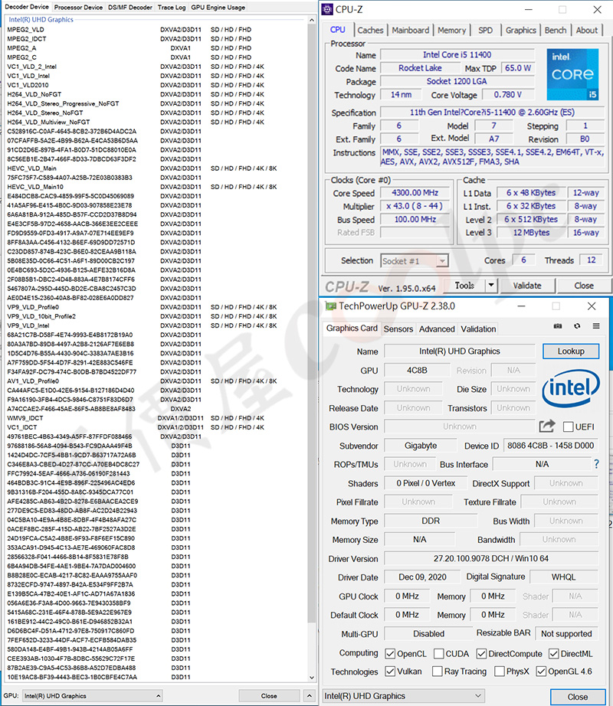Toggle the OpenCL checkbox
This screenshot has width=613, height=706.
(x=390, y=653)
